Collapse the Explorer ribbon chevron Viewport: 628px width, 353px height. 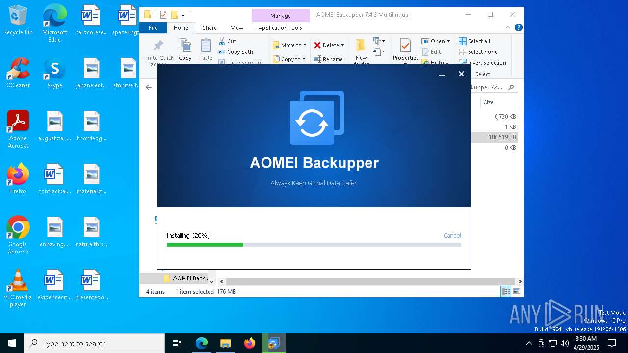508,27
